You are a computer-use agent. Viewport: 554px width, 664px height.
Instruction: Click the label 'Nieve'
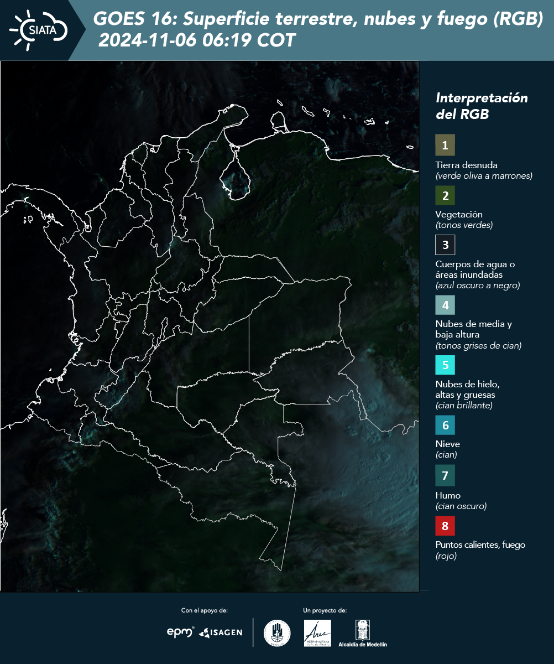click(x=447, y=444)
